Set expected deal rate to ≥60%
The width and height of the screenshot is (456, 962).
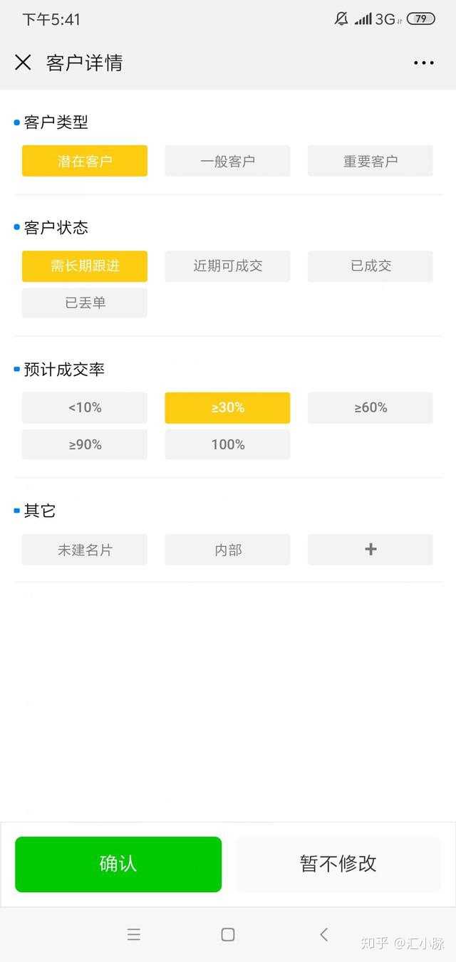tap(370, 407)
